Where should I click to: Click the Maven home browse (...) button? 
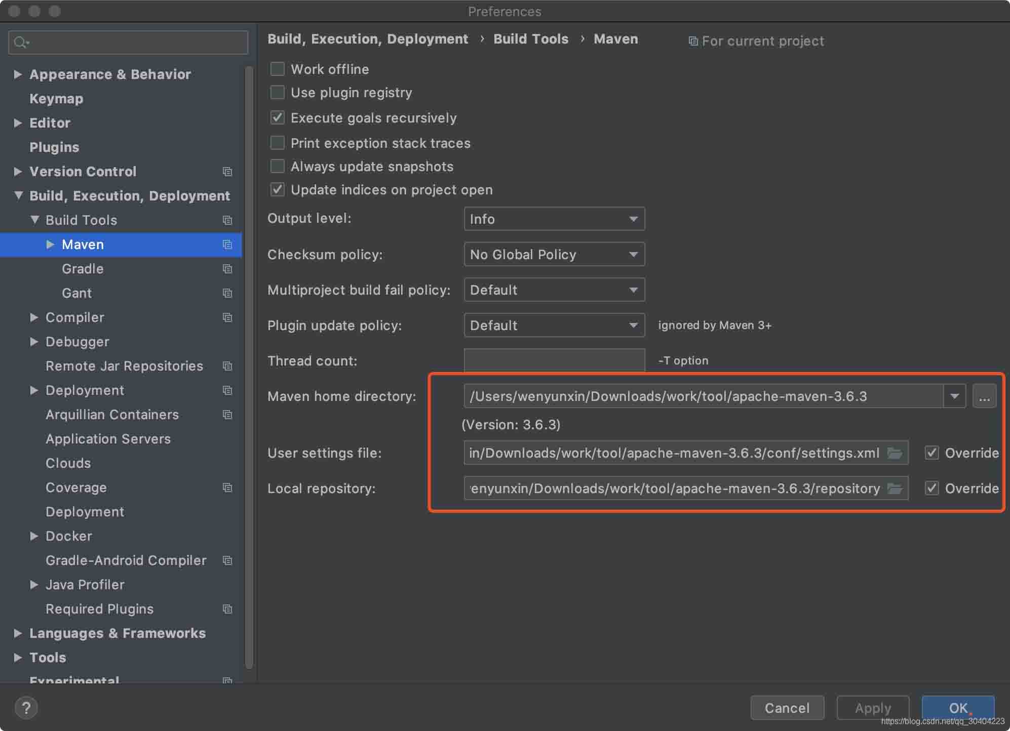[x=984, y=396]
